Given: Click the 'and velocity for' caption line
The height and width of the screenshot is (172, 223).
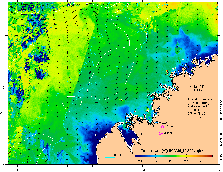Looking at the screenshot, I should click(198, 106).
